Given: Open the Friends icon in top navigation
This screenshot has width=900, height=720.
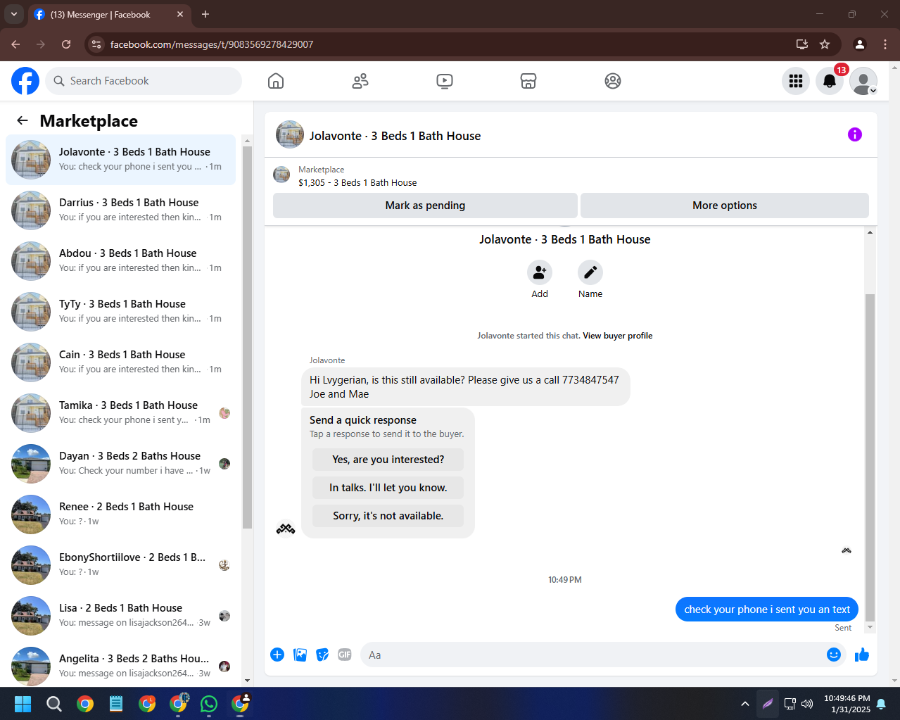Looking at the screenshot, I should point(360,81).
